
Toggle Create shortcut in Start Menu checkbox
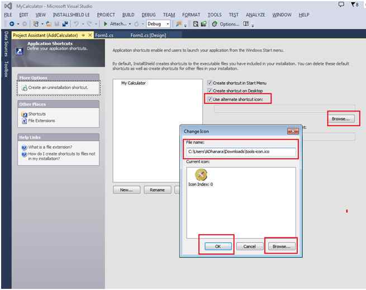[210, 83]
